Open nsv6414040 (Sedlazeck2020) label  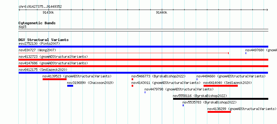(x=228, y=83)
